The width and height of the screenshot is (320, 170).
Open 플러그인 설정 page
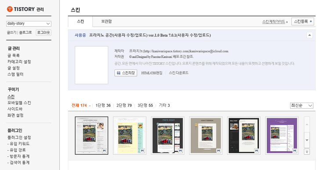pyautogui.click(x=19, y=138)
